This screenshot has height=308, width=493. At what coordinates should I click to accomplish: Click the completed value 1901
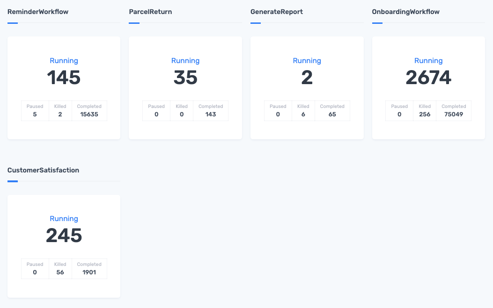tap(89, 272)
